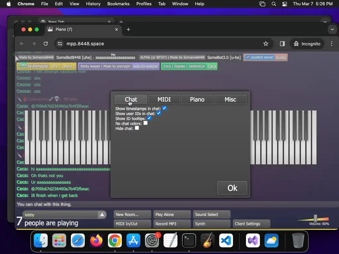Image resolution: width=339 pixels, height=254 pixels.
Task: Open TextEdit from the Dock
Action: pyautogui.click(x=170, y=240)
